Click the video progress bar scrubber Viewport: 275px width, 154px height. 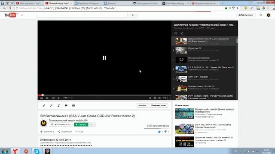click(x=43, y=95)
